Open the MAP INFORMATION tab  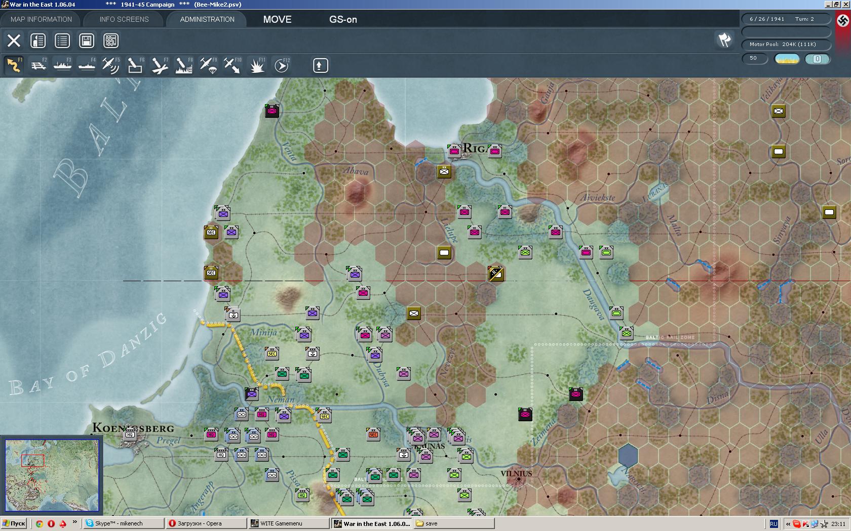point(42,19)
